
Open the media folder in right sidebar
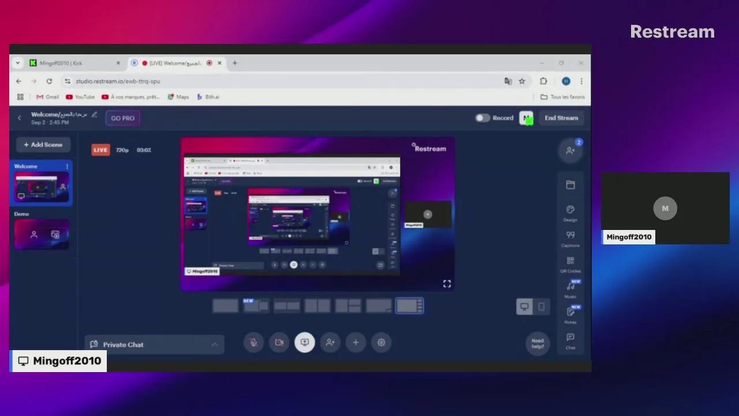click(x=570, y=185)
